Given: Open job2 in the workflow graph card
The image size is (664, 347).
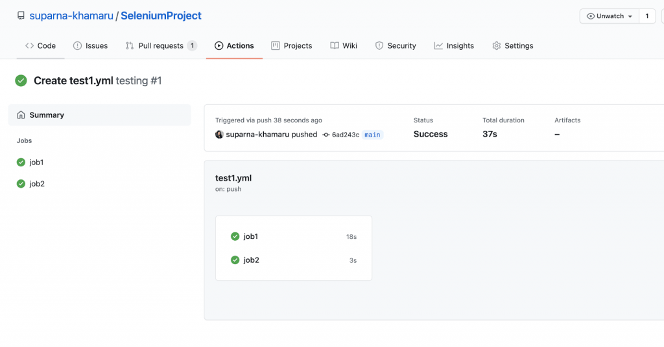Looking at the screenshot, I should coord(251,260).
